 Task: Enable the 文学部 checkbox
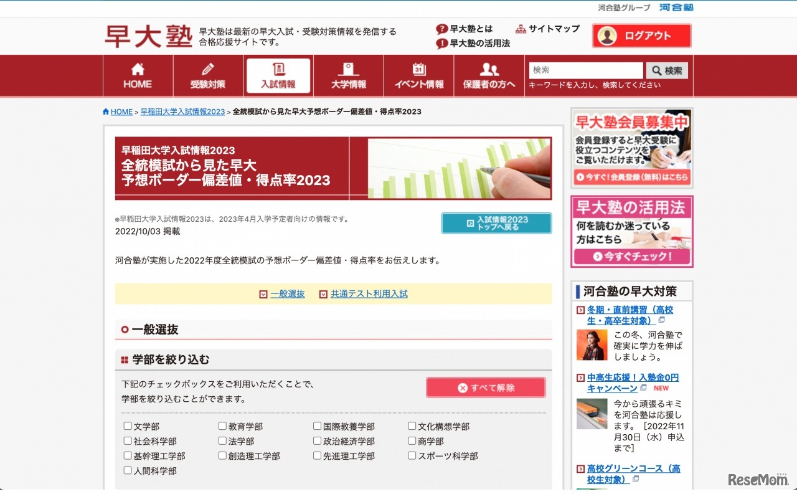pos(127,426)
